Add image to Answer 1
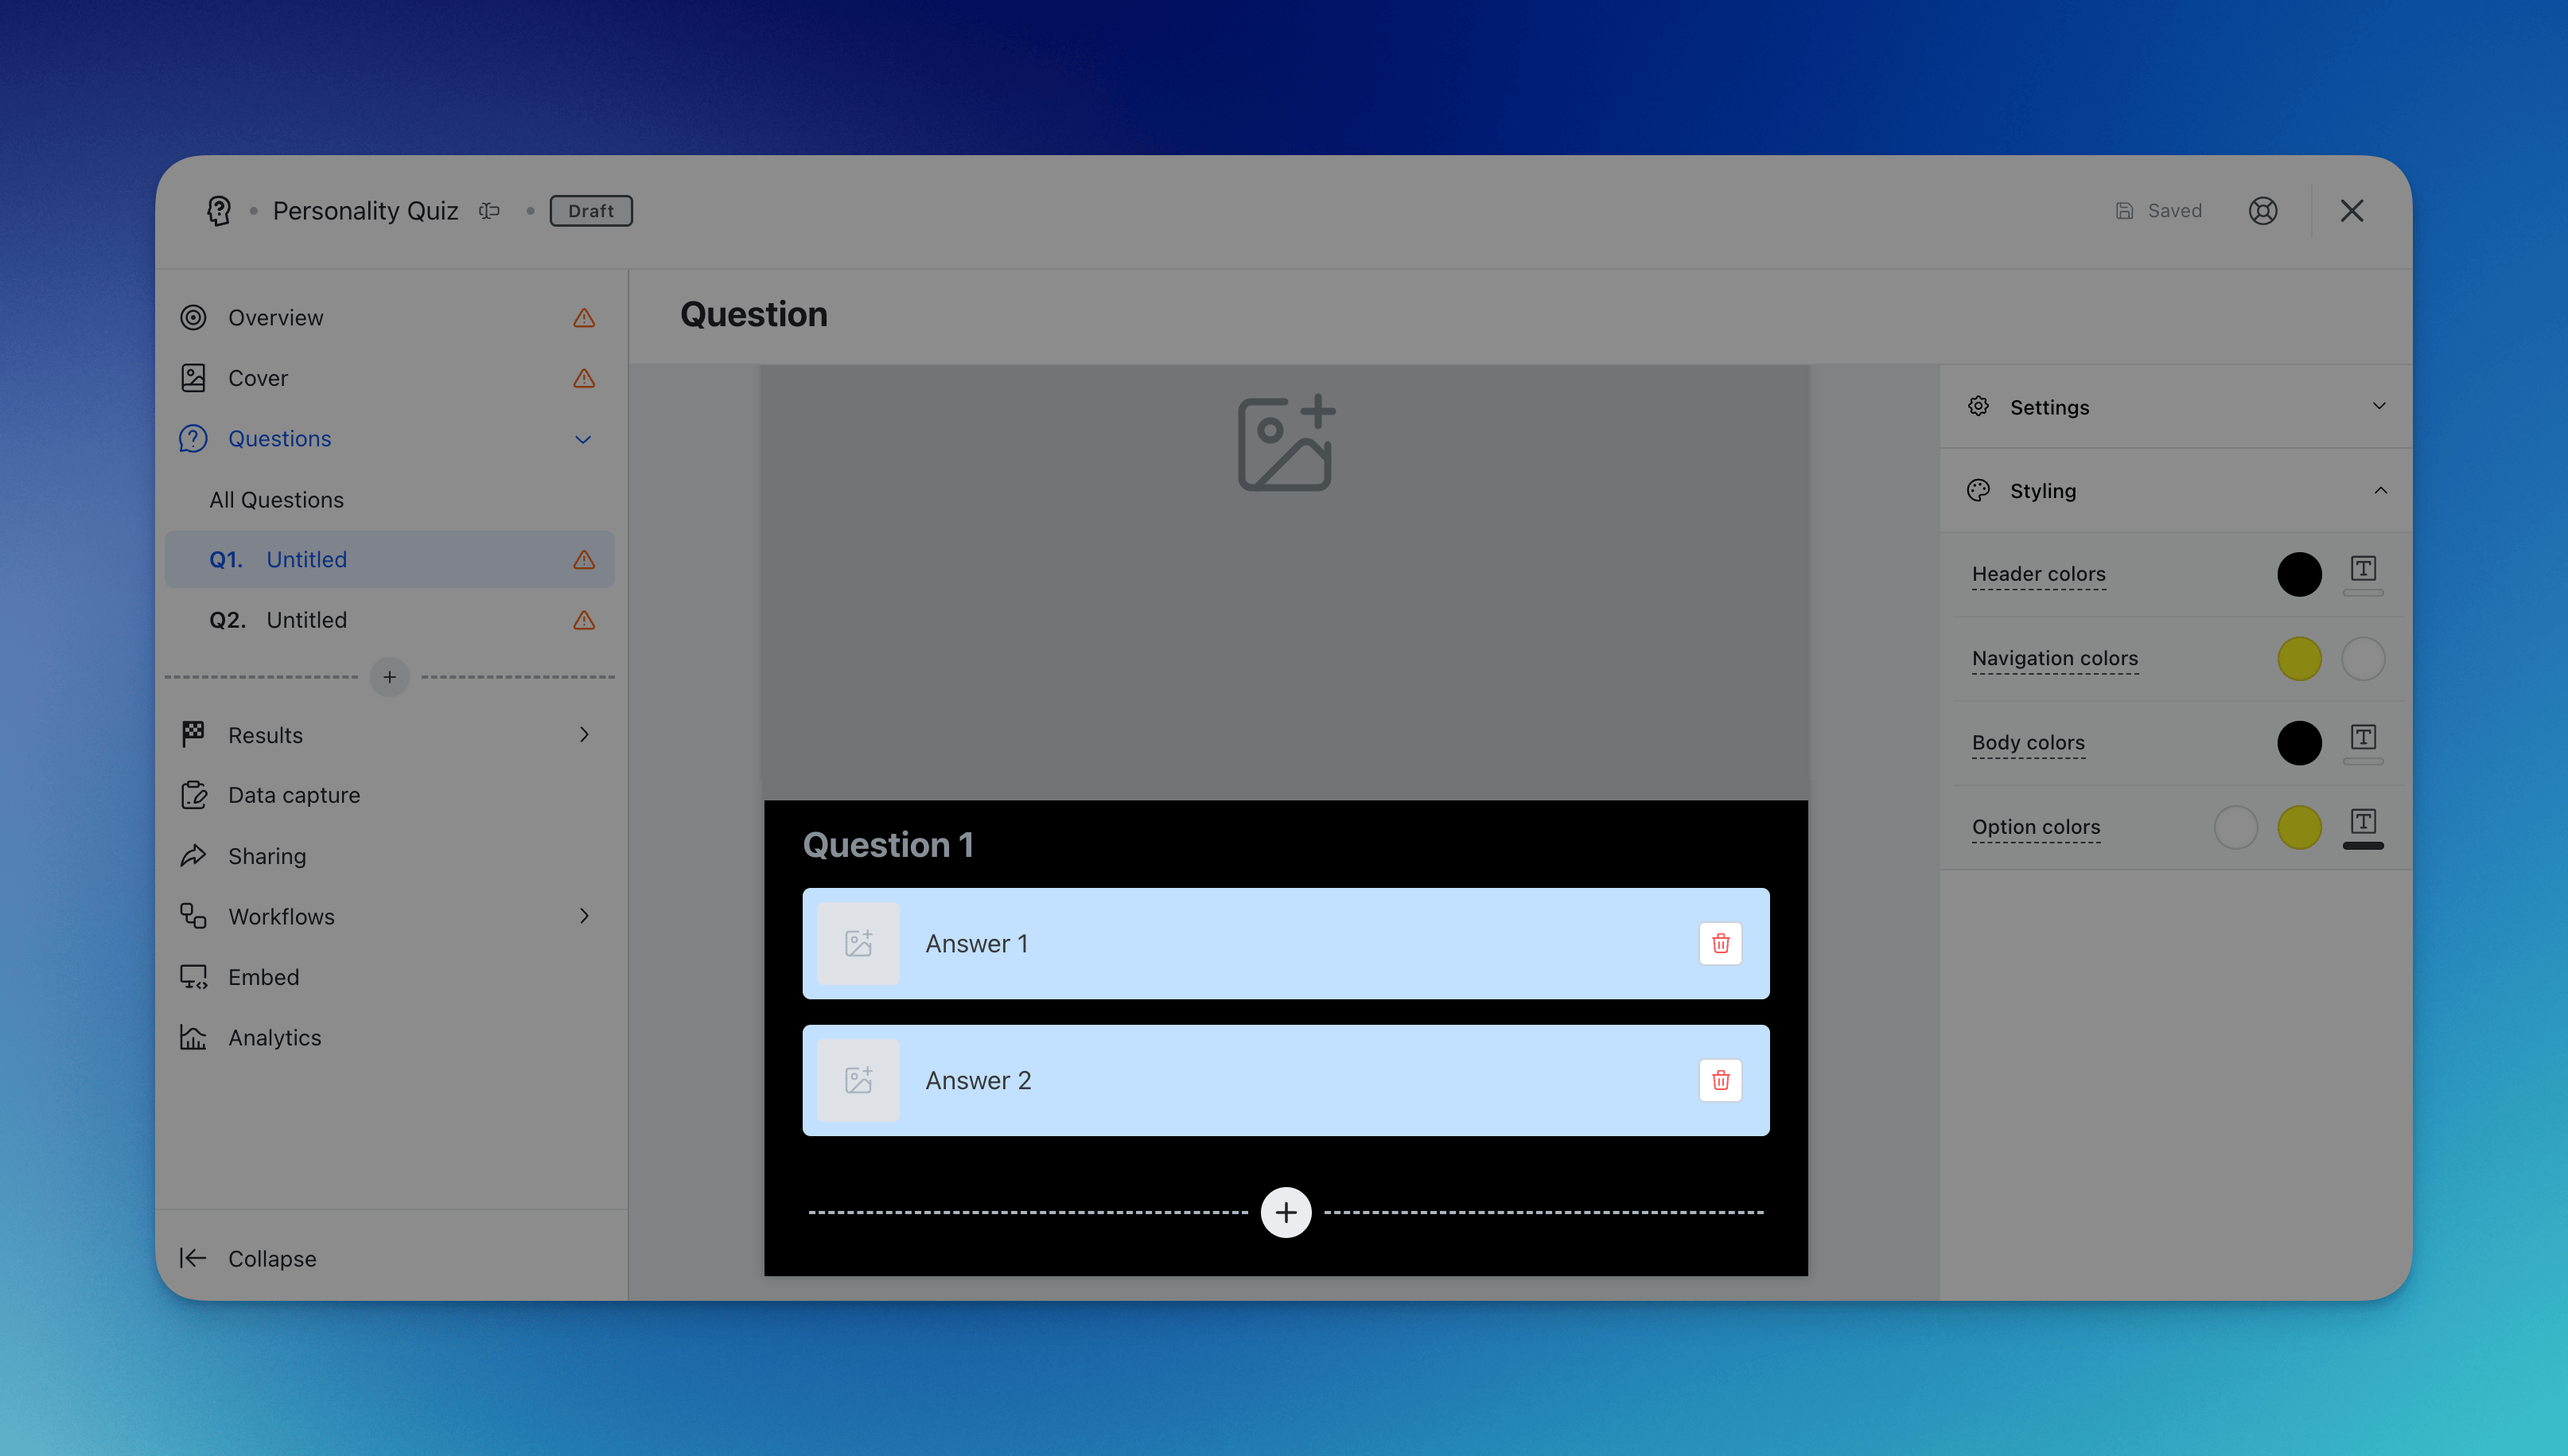 (858, 943)
